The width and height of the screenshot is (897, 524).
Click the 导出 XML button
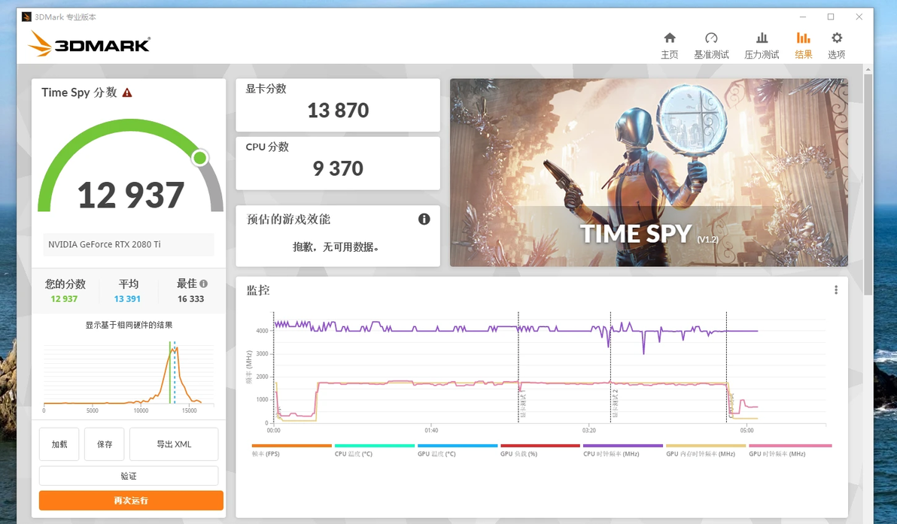tap(174, 444)
